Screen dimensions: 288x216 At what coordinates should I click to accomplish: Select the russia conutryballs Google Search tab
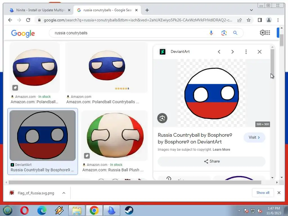pyautogui.click(x=107, y=10)
